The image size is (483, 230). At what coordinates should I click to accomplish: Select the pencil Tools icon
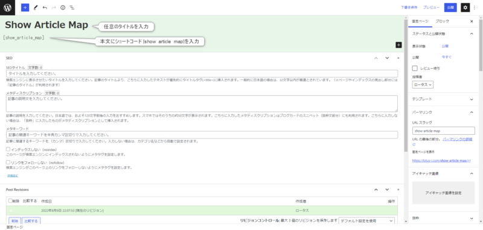(36, 7)
